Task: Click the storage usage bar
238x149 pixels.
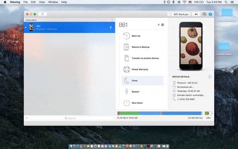Action: [160, 113]
